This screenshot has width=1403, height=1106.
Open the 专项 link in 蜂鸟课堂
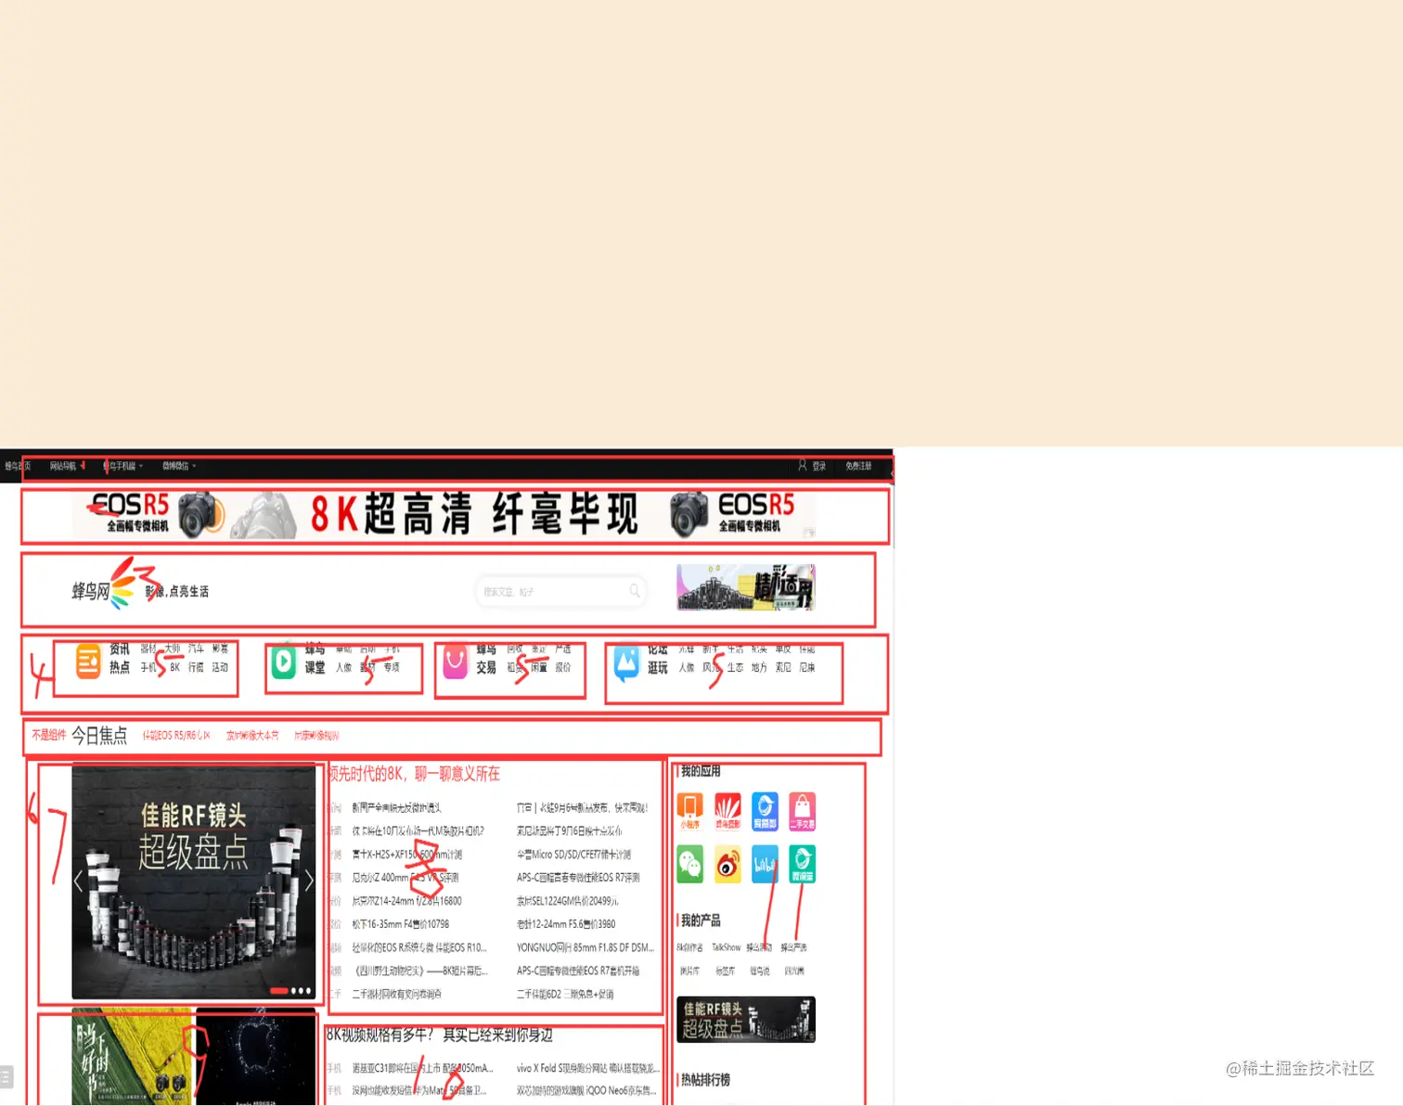click(392, 667)
